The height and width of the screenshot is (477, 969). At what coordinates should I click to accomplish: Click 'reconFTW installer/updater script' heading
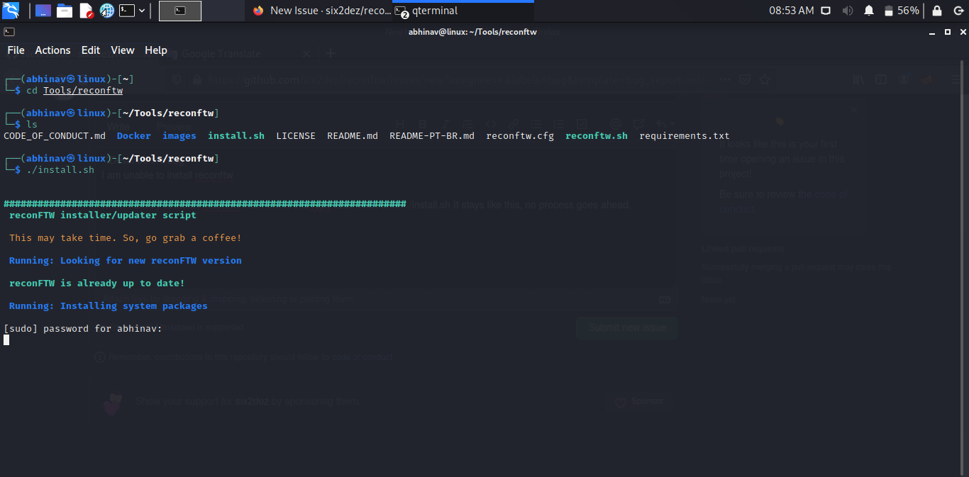point(103,215)
